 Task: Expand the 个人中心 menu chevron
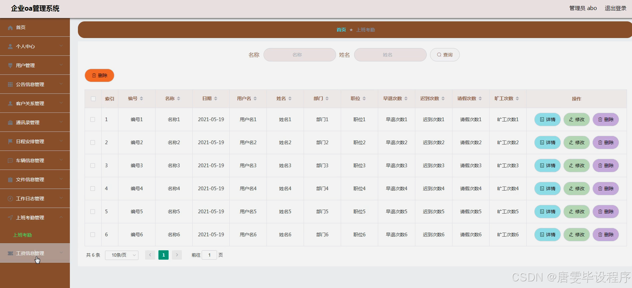61,46
